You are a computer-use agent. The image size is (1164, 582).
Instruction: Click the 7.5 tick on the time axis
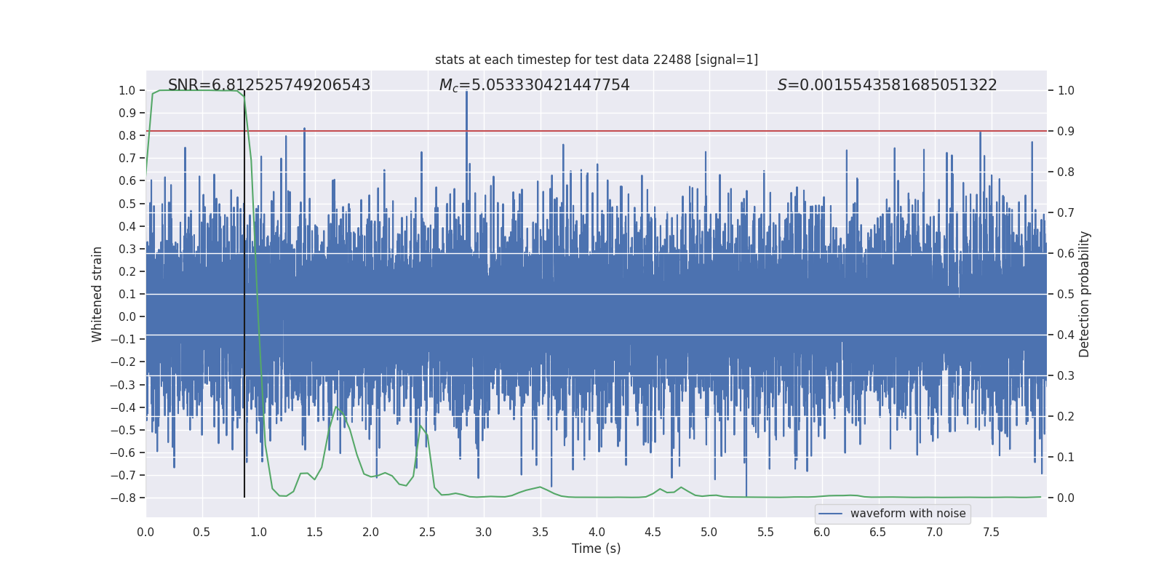991,533
